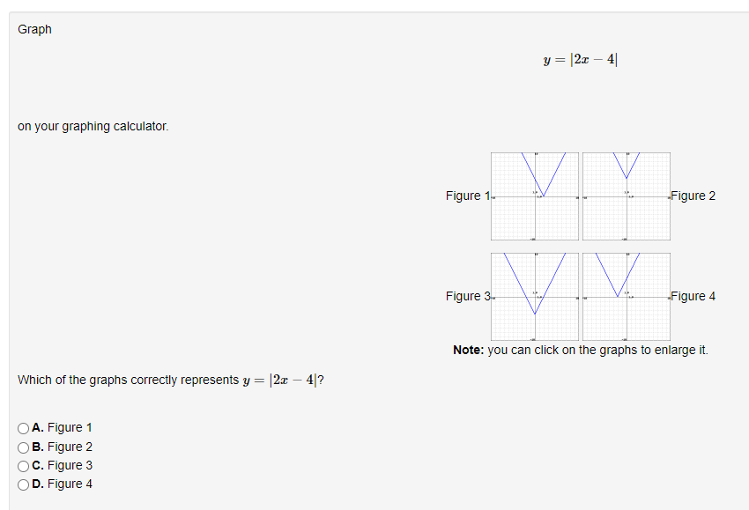
Task: Click the equation y = |2x − 4|
Action: coord(580,59)
